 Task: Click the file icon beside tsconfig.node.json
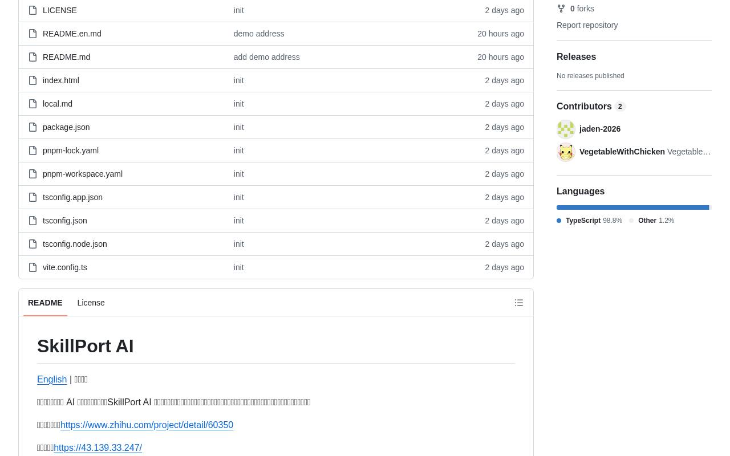coord(33,244)
